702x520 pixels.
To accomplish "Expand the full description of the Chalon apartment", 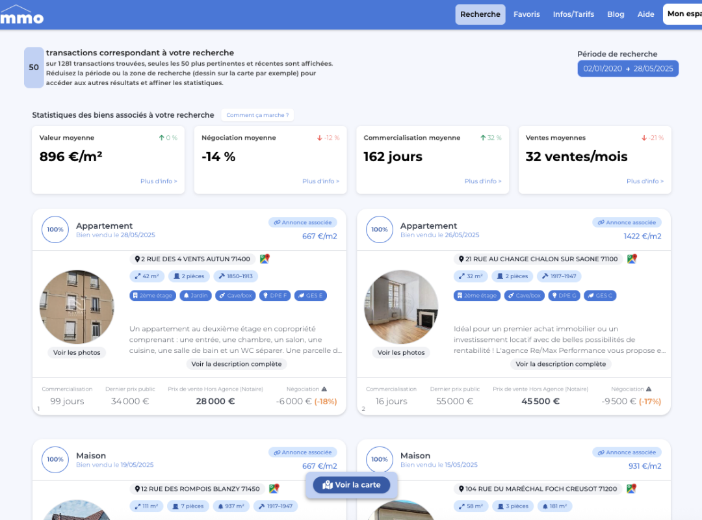I will click(x=560, y=364).
